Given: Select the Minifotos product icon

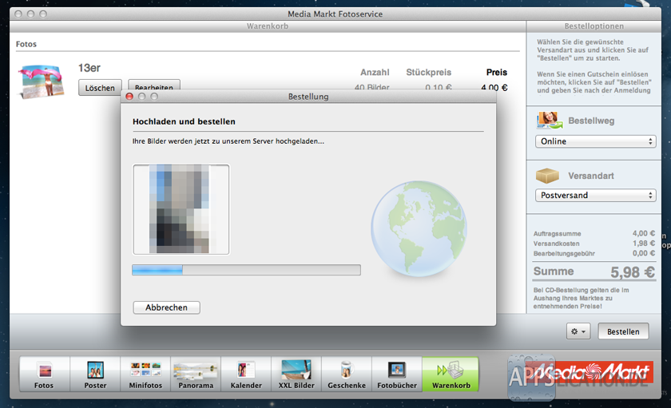Looking at the screenshot, I should click(x=145, y=374).
